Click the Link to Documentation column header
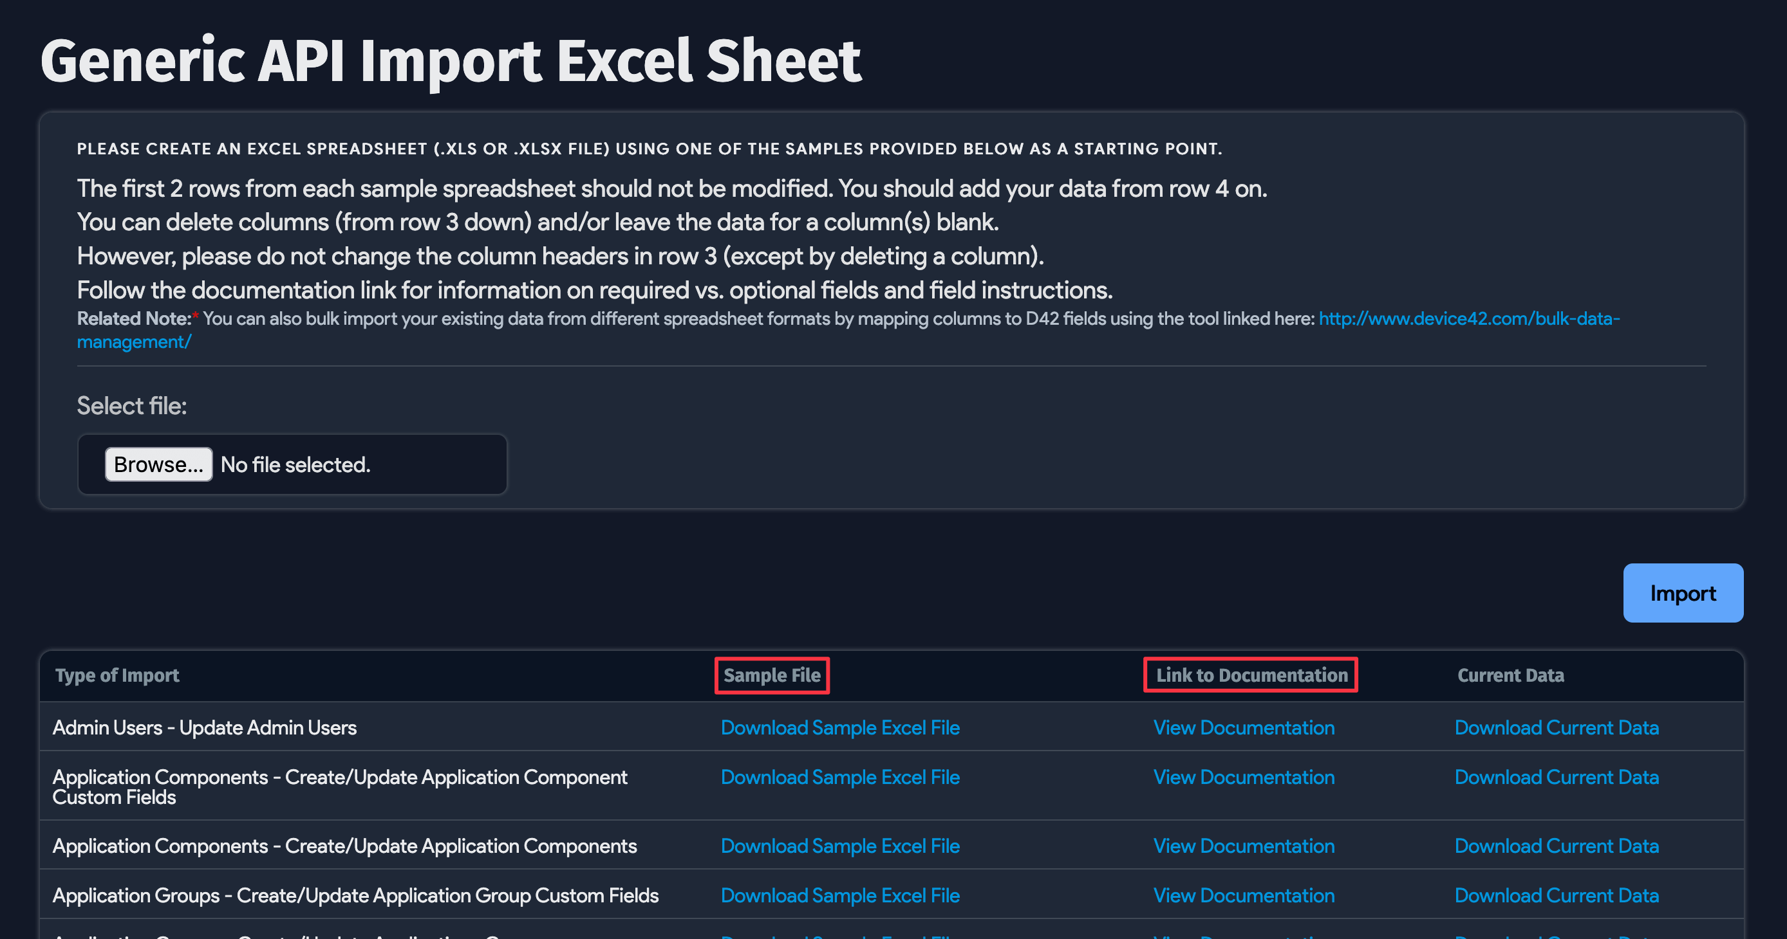 point(1250,675)
